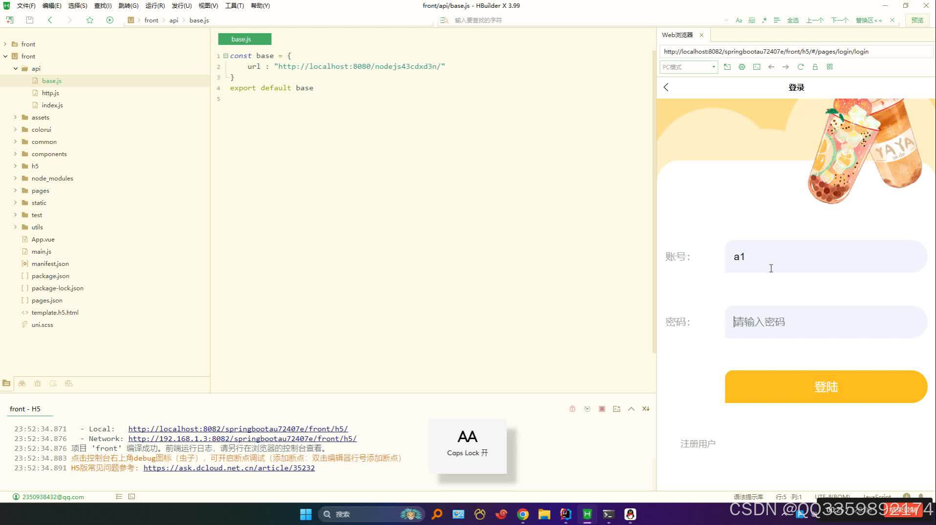Click the save file toolbar icon
Image resolution: width=936 pixels, height=525 pixels.
coord(30,20)
